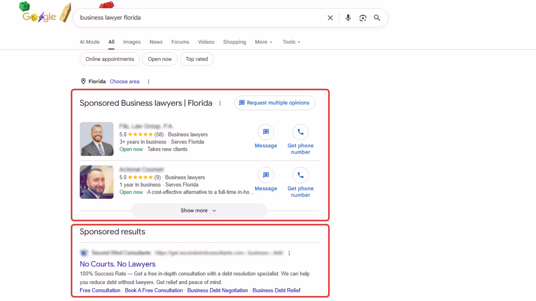Select the All results tab

(x=111, y=42)
